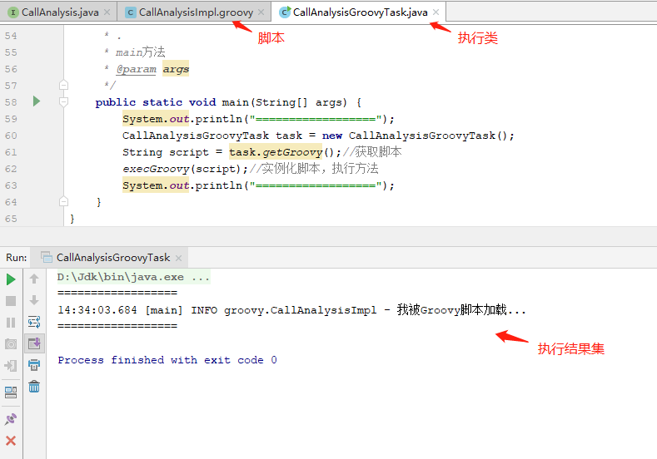Close the CallAnalysisImpl.groovy tab

pos(261,12)
